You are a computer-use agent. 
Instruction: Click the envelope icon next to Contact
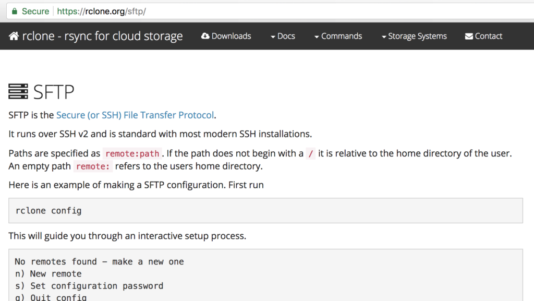(x=468, y=36)
